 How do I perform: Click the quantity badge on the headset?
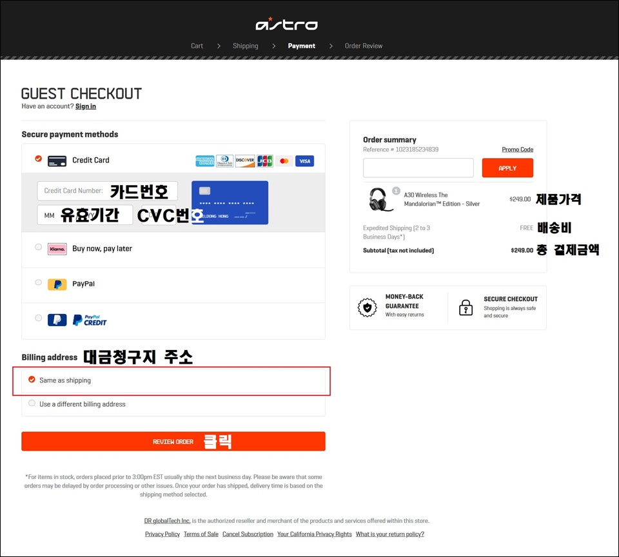coord(396,191)
